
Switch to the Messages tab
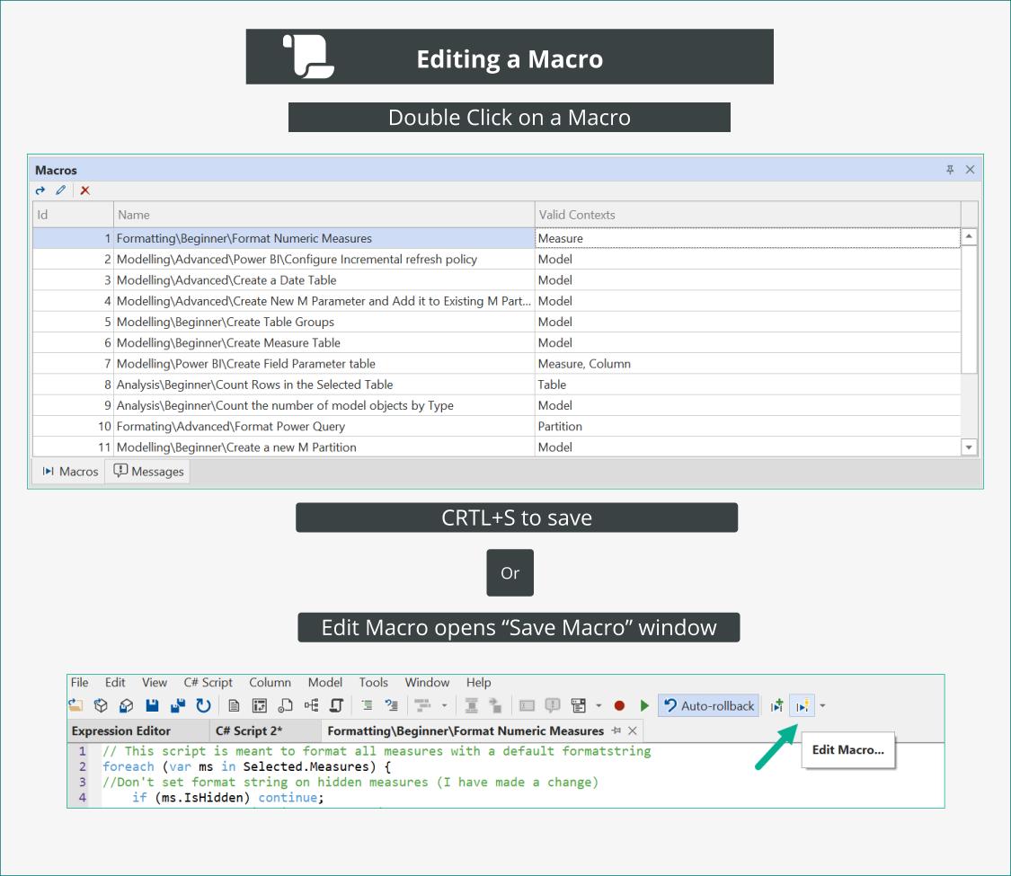(146, 471)
